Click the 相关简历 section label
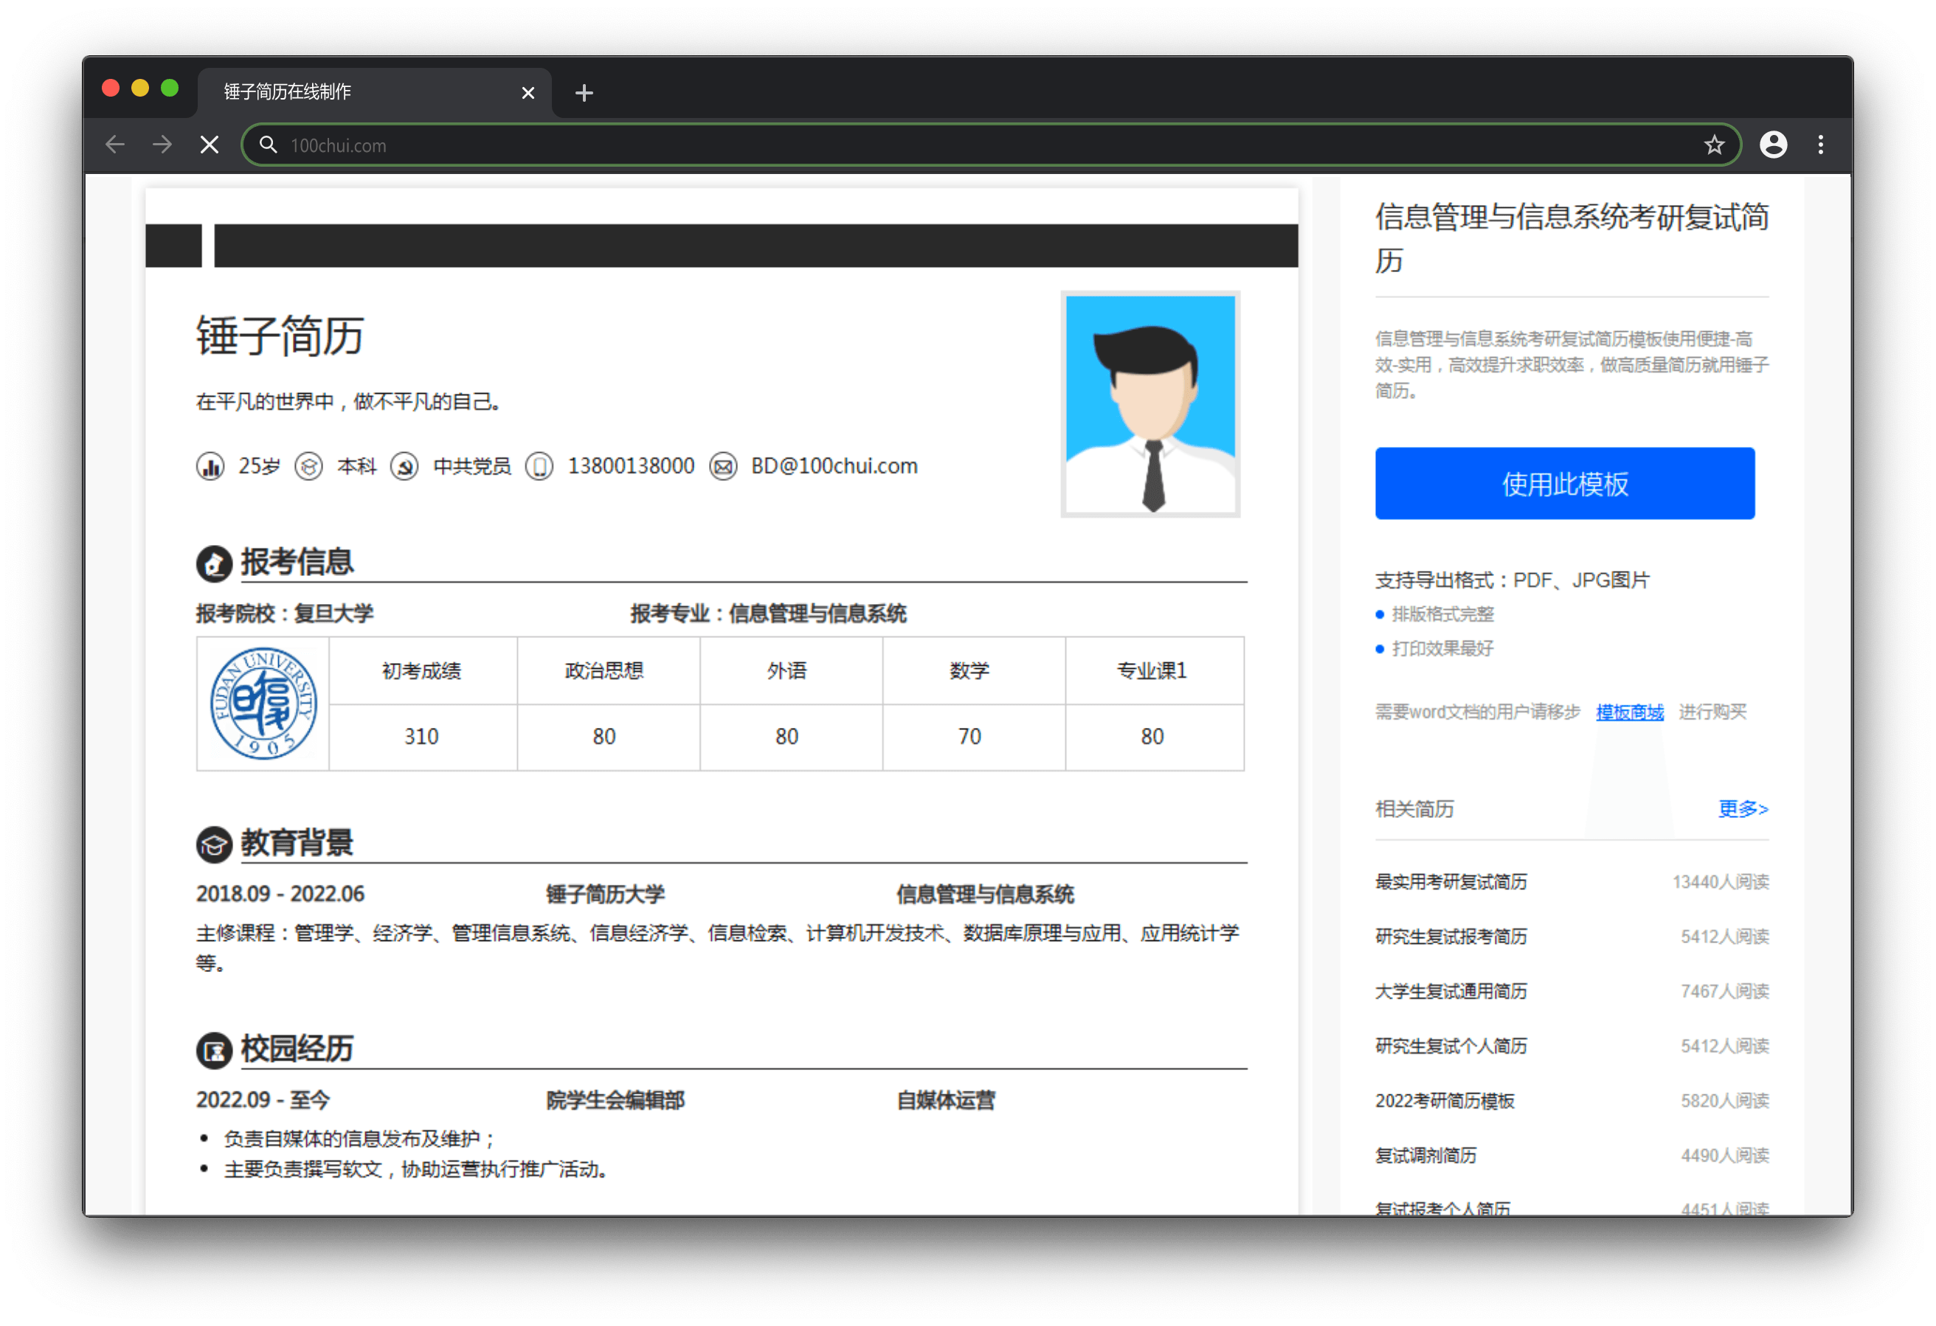Screen dimensions: 1936x1326 coord(1414,809)
